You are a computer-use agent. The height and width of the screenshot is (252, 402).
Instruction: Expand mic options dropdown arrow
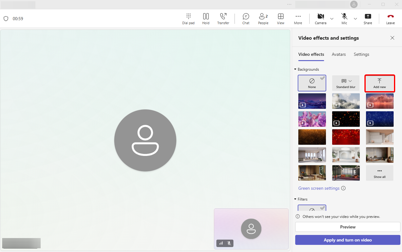coord(355,19)
